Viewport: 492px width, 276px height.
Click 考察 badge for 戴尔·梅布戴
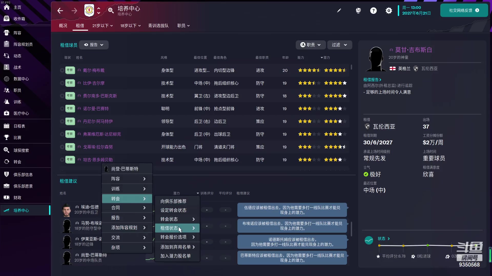70,70
